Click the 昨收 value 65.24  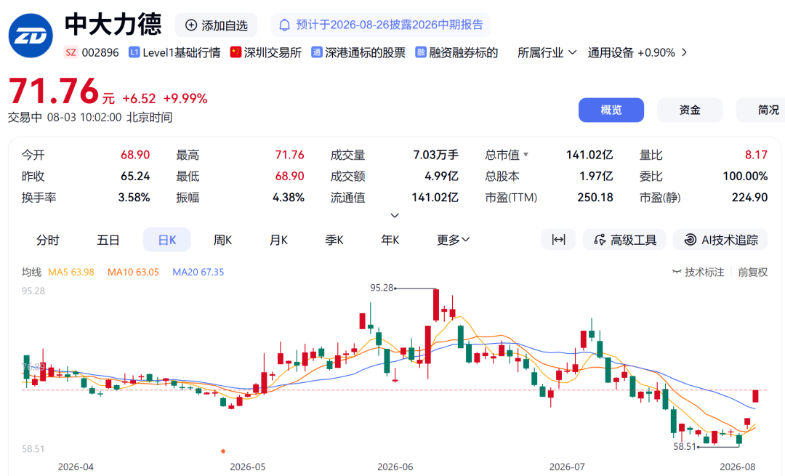coord(135,176)
